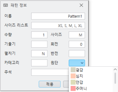Click the 적용 button
The height and width of the screenshot is (92, 118).
click(50, 84)
